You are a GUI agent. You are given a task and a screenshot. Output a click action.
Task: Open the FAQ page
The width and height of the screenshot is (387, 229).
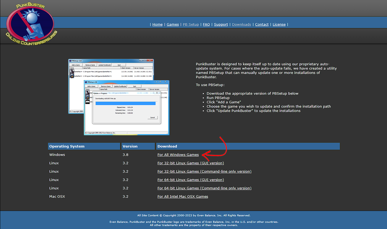[206, 25]
